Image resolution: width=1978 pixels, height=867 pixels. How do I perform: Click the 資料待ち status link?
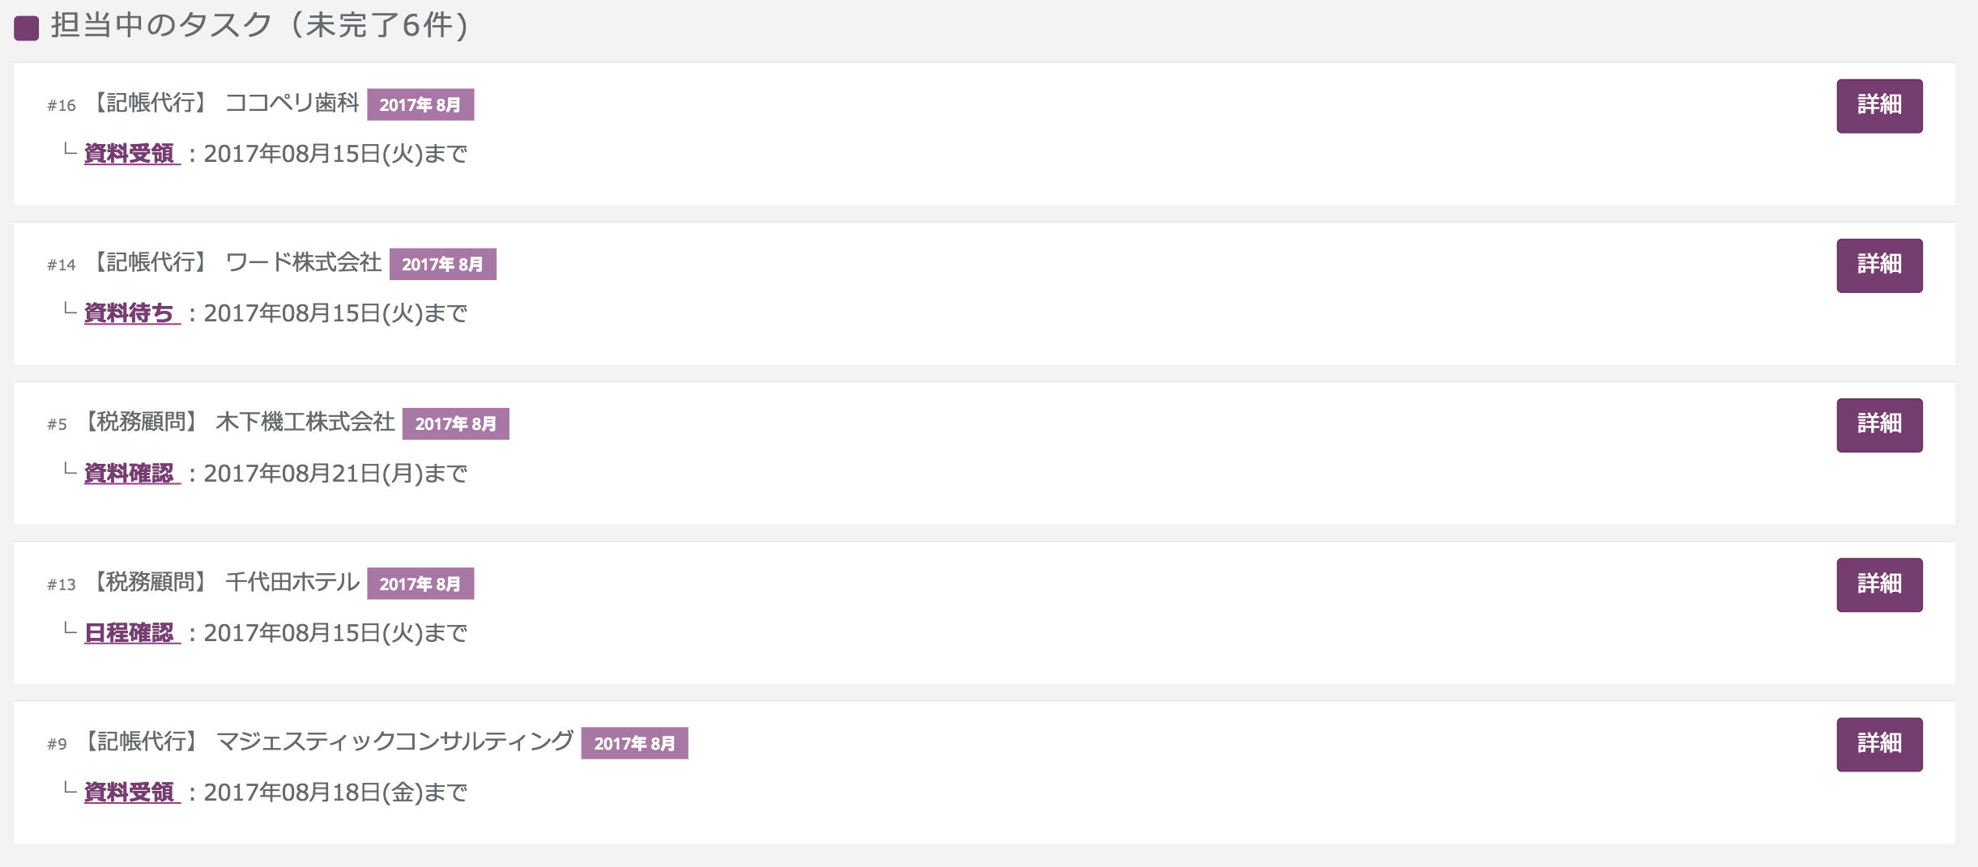[130, 312]
